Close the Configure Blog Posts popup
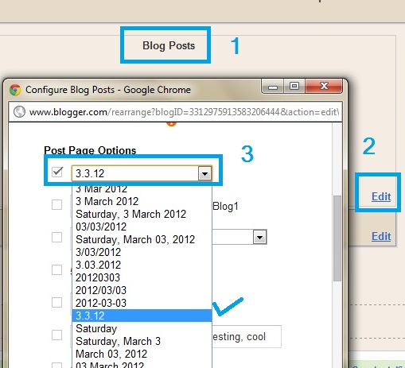Screen dimensions: 405x368 [x=324, y=86]
